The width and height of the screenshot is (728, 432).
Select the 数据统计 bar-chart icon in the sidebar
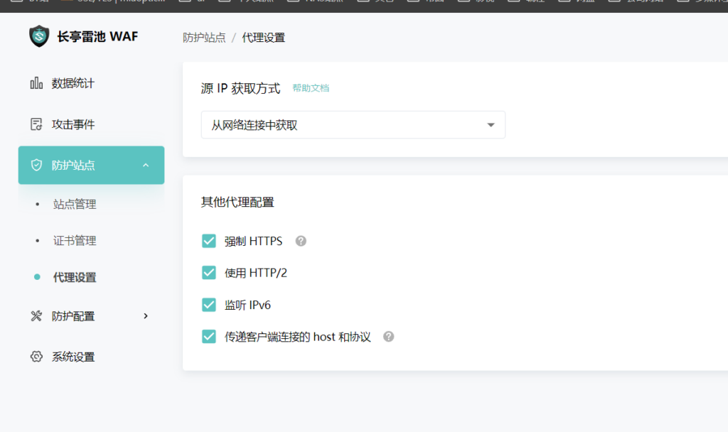pyautogui.click(x=36, y=82)
